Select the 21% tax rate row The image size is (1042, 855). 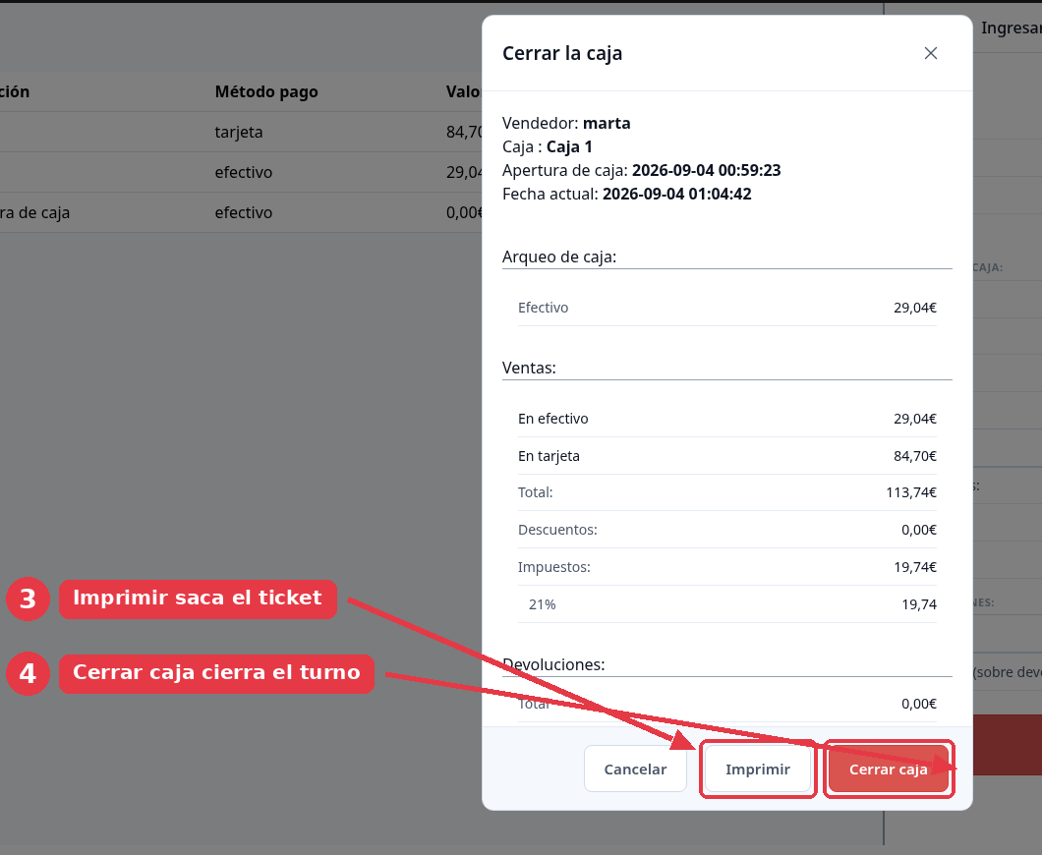click(x=727, y=604)
